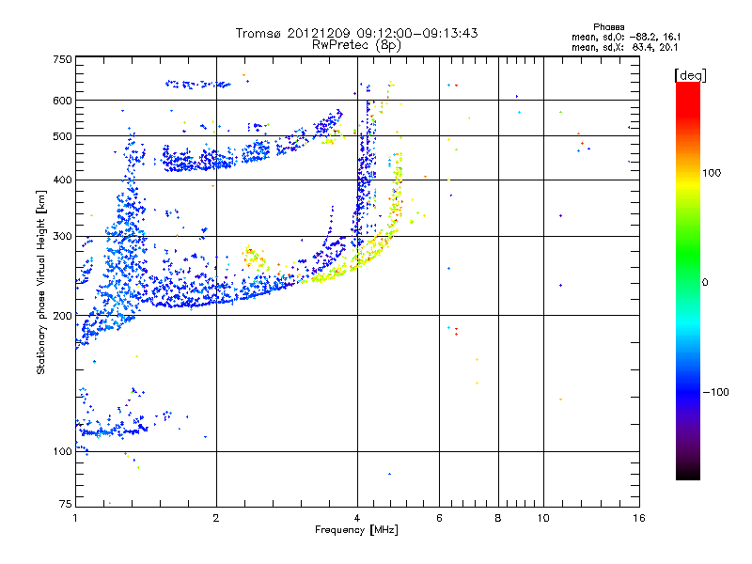Click x-axis tick label '4'
This screenshot has width=752, height=564.
click(x=357, y=518)
